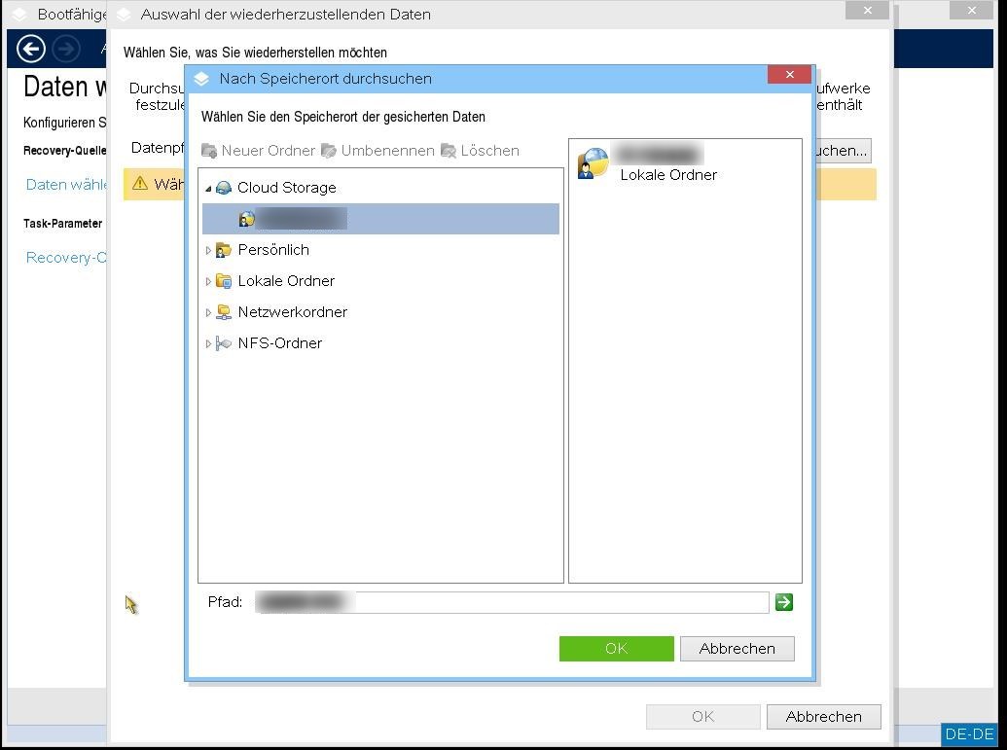The height and width of the screenshot is (750, 1007).
Task: Confirm with the OK button
Action: tap(616, 648)
